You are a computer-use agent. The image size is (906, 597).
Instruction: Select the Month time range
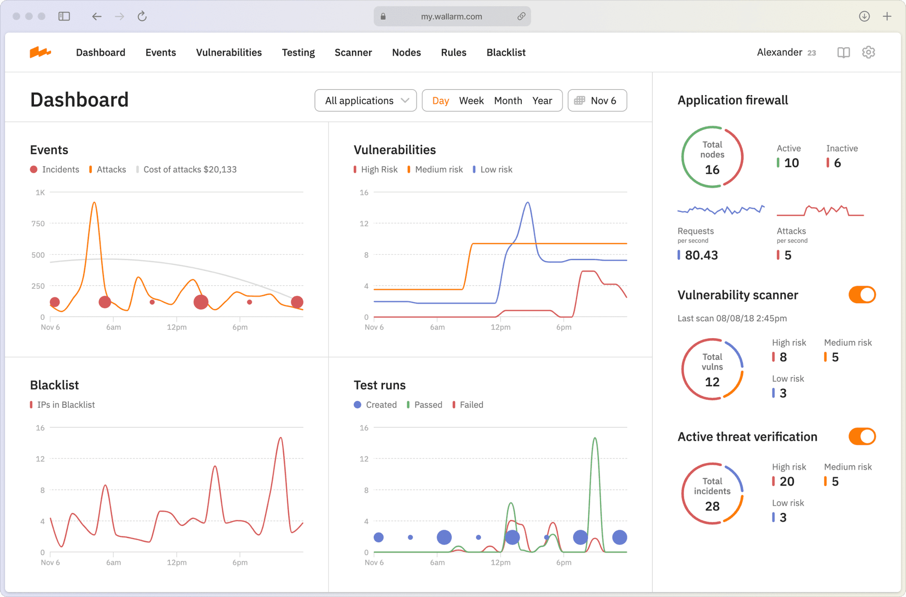[x=508, y=100]
